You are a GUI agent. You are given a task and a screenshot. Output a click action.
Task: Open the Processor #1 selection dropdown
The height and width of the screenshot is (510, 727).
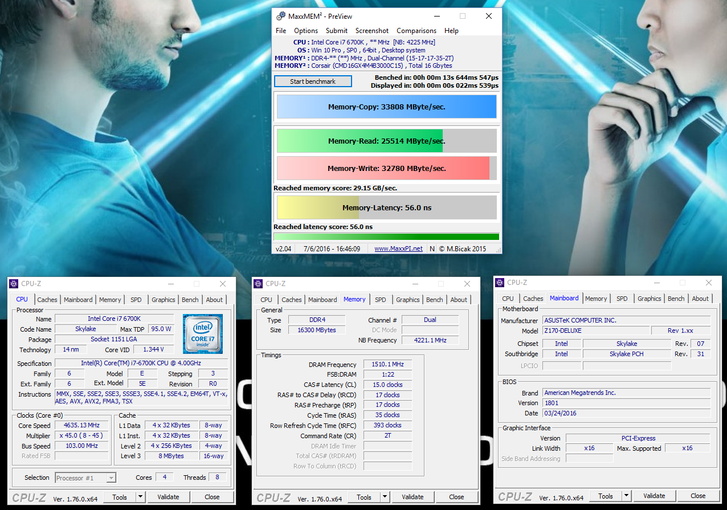85,478
